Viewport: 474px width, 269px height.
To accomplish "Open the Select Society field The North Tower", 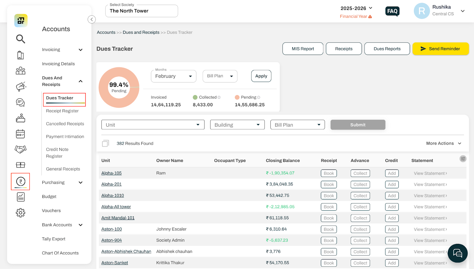I will click(x=142, y=11).
